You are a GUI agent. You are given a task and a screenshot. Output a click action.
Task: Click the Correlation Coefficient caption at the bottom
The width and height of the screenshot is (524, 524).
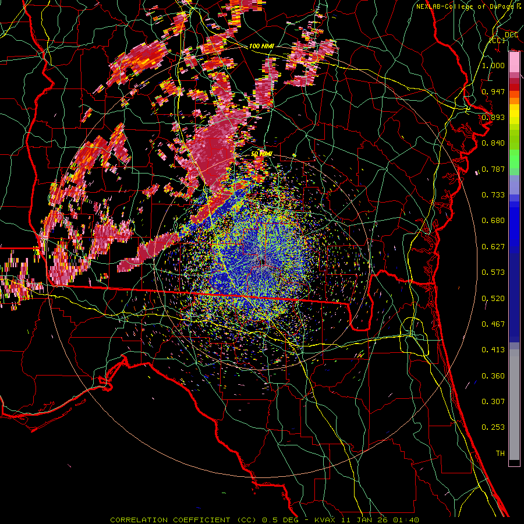click(x=264, y=520)
